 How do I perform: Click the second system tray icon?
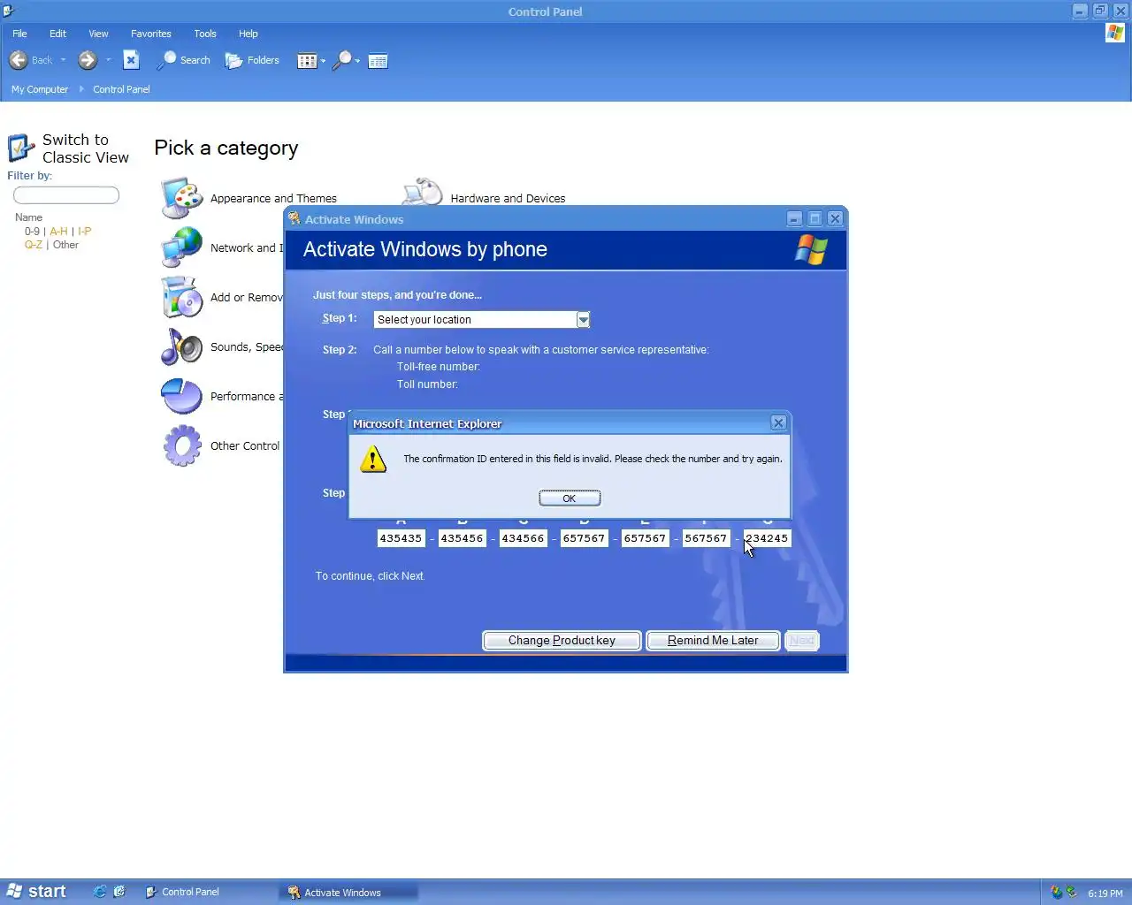click(x=1072, y=893)
